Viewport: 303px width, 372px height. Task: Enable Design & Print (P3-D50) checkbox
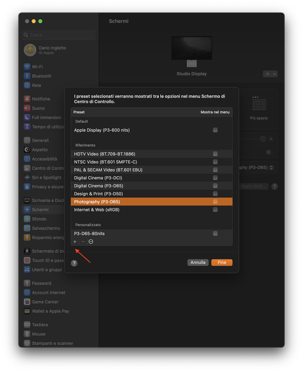pos(215,193)
